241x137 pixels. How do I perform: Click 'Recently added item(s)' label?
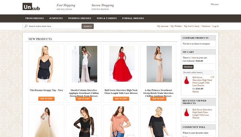pyautogui.click(x=193, y=72)
